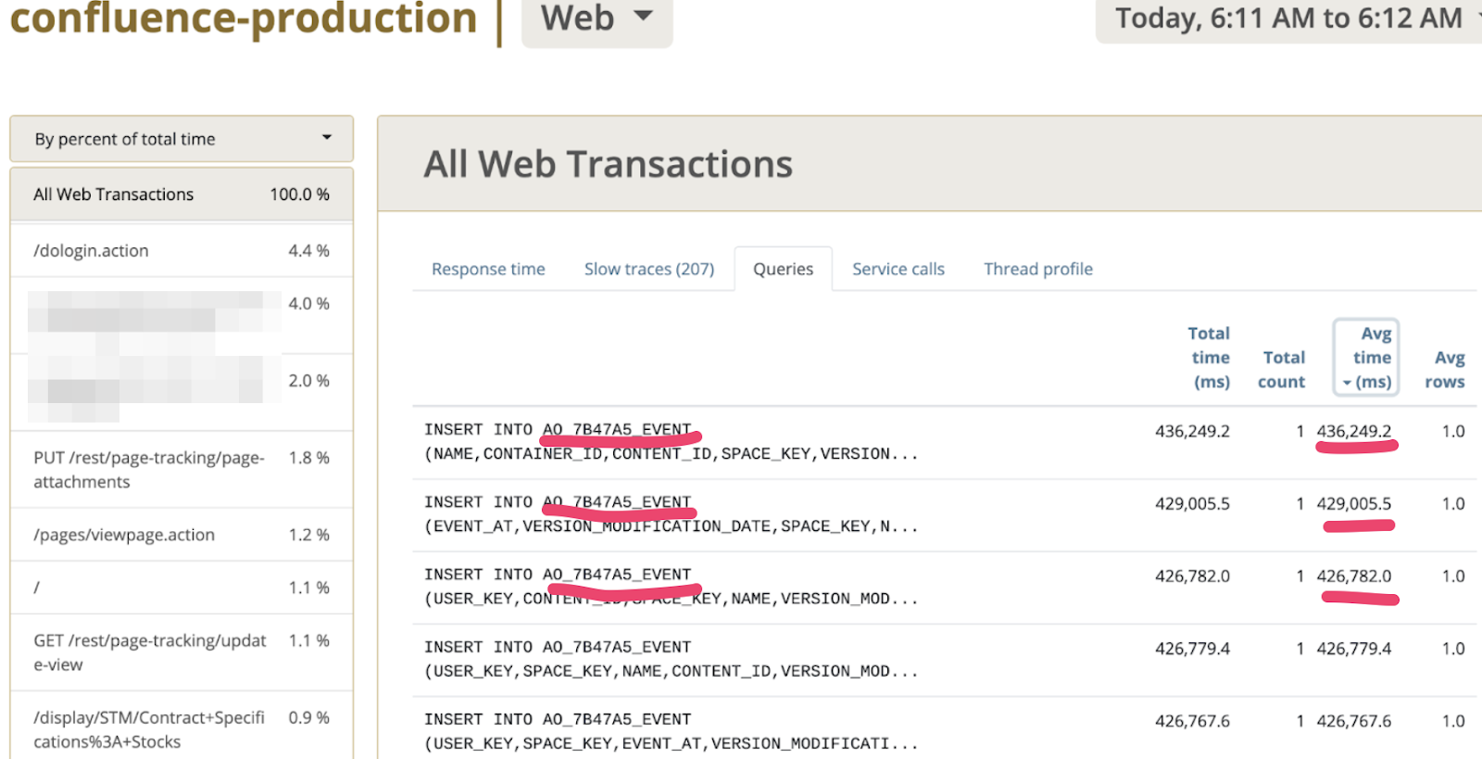Switch to the Service calls tab
This screenshot has height=759, width=1482.
tap(898, 269)
